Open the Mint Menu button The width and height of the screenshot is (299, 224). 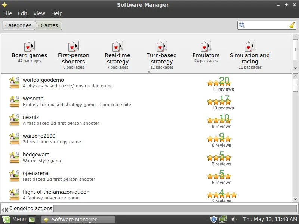coord(14,219)
